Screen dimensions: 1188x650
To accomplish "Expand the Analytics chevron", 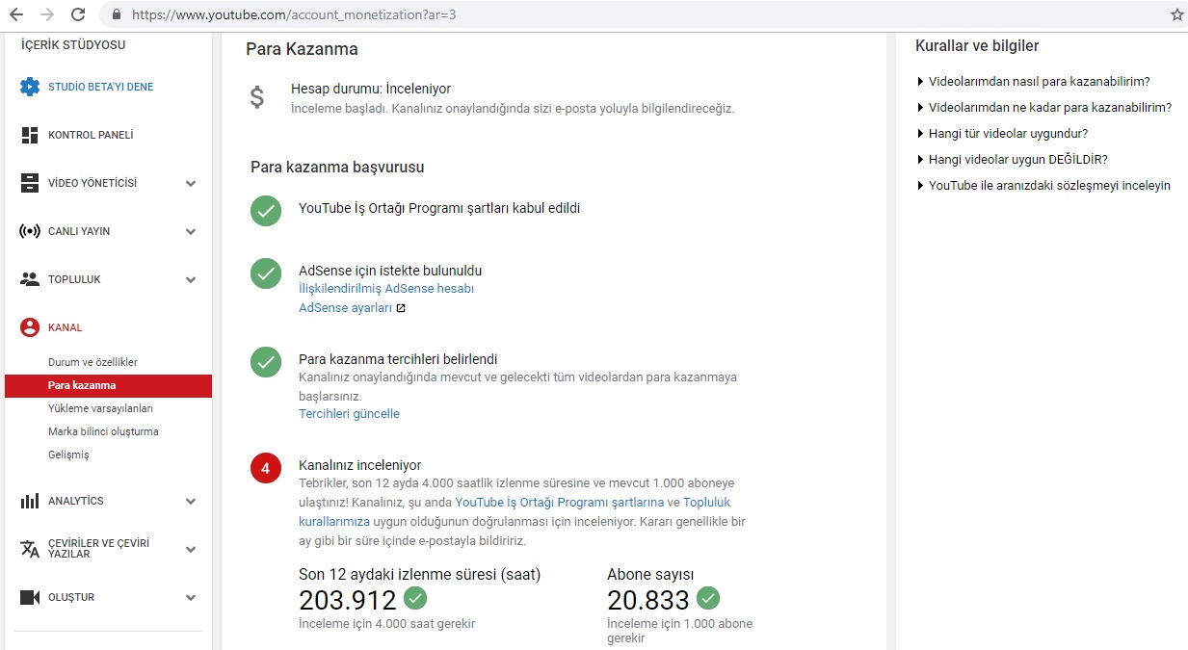I will click(x=191, y=501).
